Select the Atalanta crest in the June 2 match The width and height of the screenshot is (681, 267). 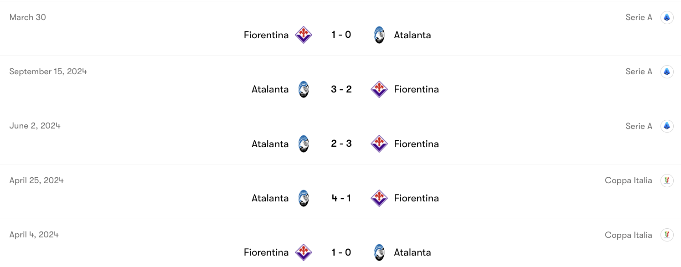click(303, 144)
